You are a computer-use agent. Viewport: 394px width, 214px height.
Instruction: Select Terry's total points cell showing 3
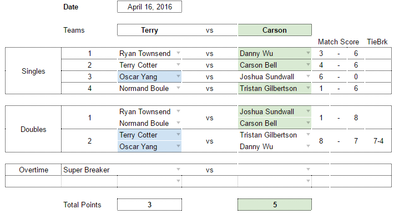[x=149, y=205]
